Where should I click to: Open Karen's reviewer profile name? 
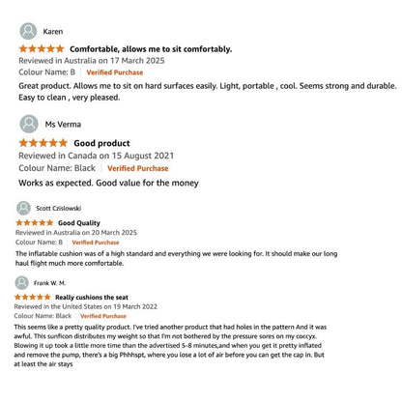(53, 32)
